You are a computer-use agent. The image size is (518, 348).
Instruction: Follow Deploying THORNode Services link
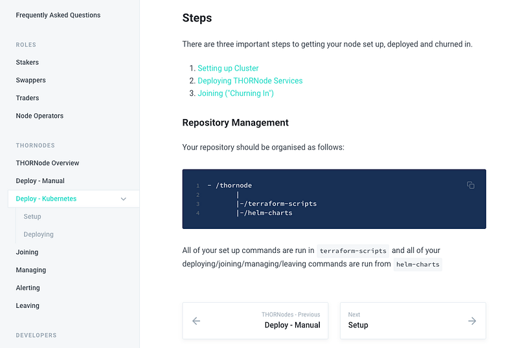pyautogui.click(x=250, y=81)
